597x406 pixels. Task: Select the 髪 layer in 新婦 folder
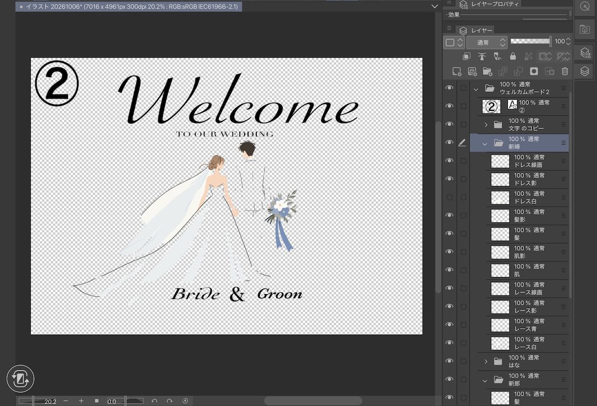(519, 234)
